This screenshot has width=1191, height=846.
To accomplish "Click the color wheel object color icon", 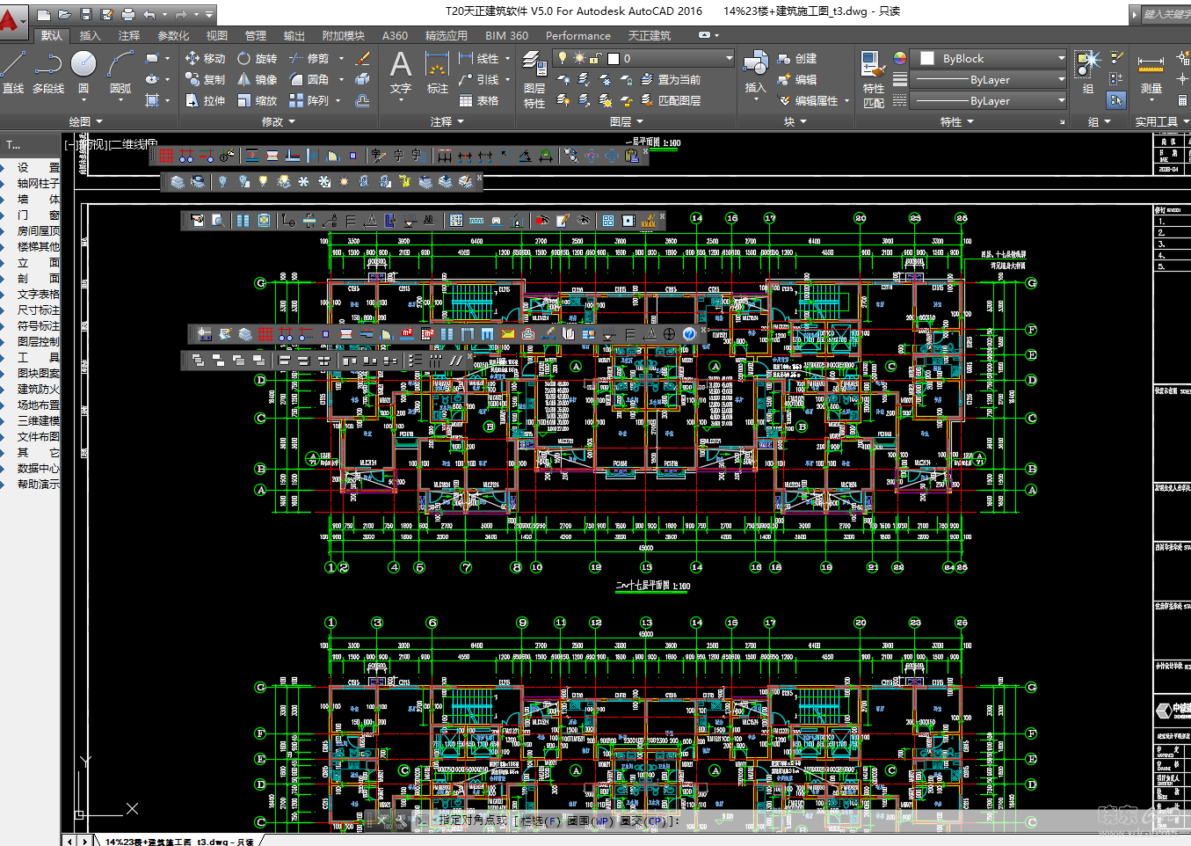I will pyautogui.click(x=900, y=58).
